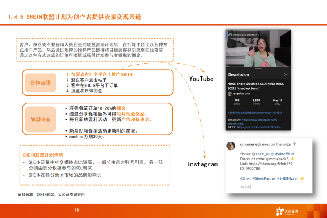
Task: Open the #SHEINforall hashtag in YouTube description
Action: [x=235, y=112]
